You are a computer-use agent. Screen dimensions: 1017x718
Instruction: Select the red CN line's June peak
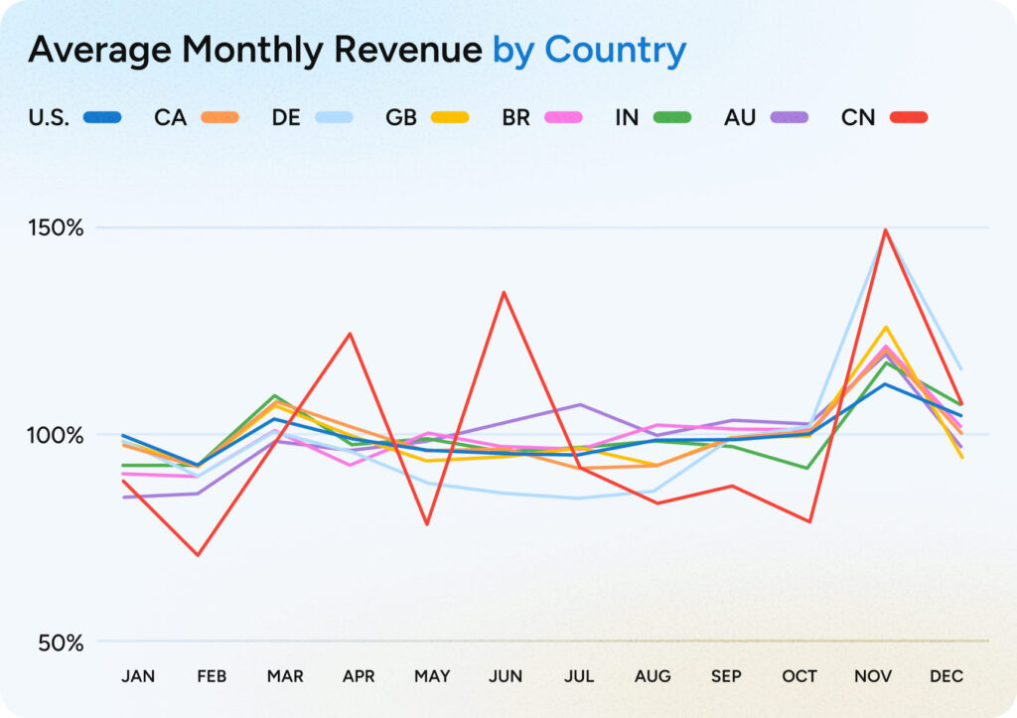pyautogui.click(x=505, y=292)
